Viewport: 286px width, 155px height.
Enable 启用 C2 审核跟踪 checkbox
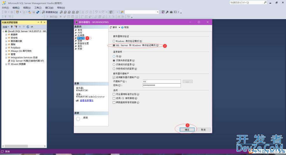[114, 98]
